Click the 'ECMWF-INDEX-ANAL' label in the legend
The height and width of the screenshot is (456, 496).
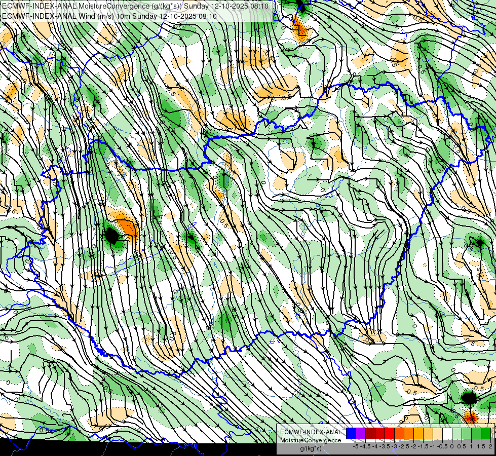point(311,432)
